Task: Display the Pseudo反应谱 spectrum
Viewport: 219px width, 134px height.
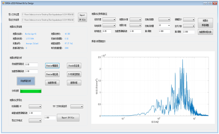Action: pos(74,66)
